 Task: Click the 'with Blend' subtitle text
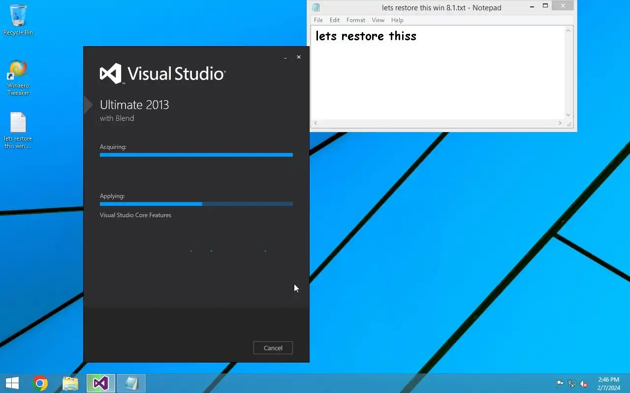[117, 118]
